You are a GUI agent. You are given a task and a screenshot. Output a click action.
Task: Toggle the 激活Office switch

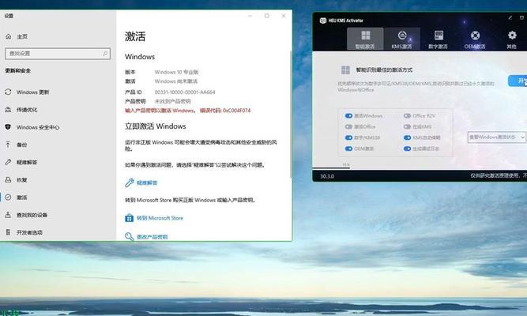coord(348,126)
